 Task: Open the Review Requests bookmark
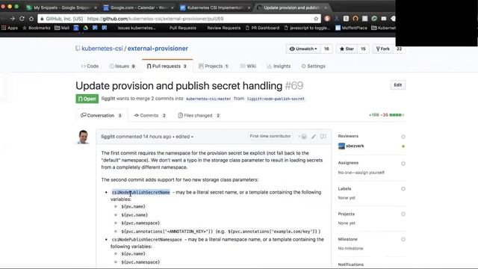pyautogui.click(x=224, y=28)
